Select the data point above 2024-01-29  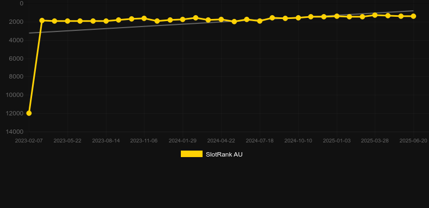pyautogui.click(x=183, y=19)
